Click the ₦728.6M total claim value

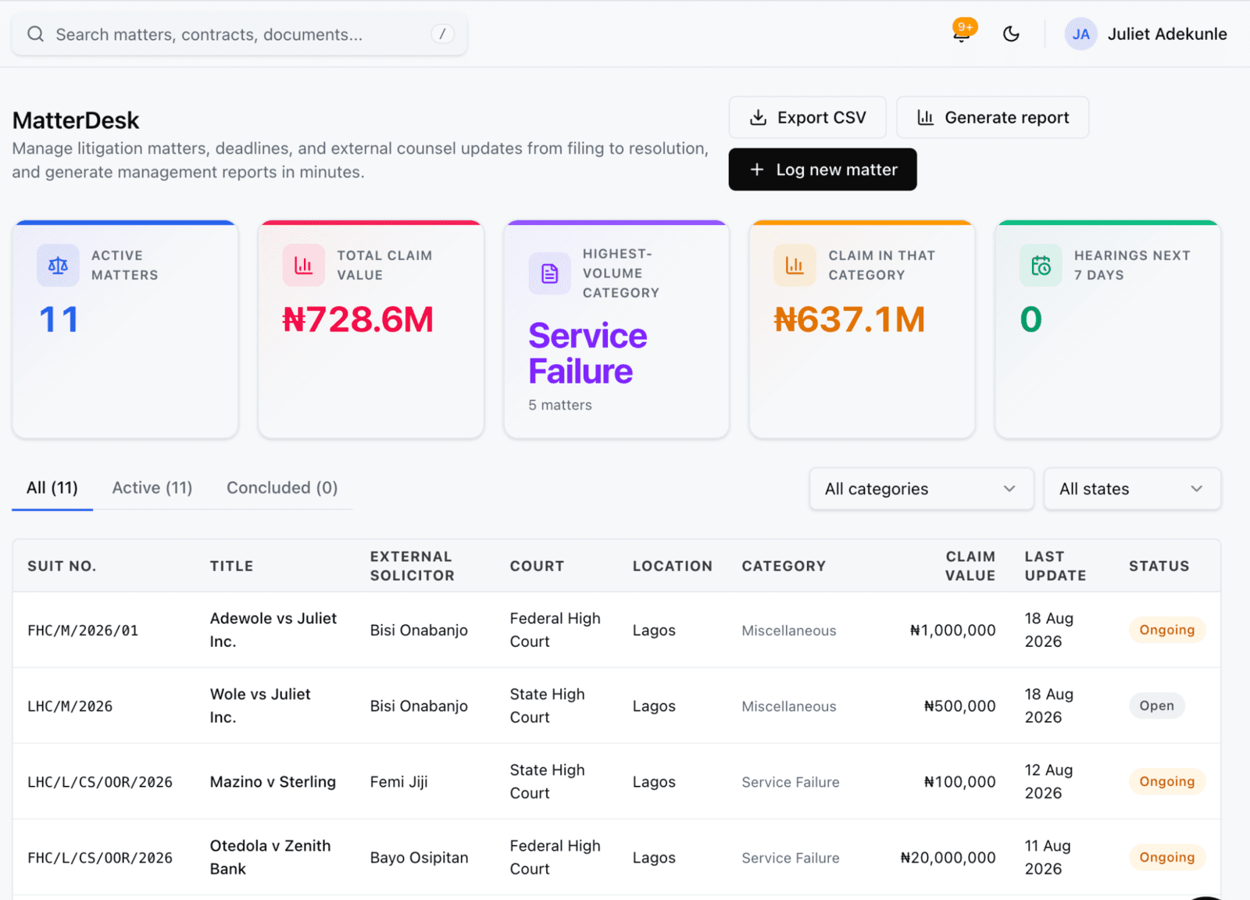(x=358, y=320)
